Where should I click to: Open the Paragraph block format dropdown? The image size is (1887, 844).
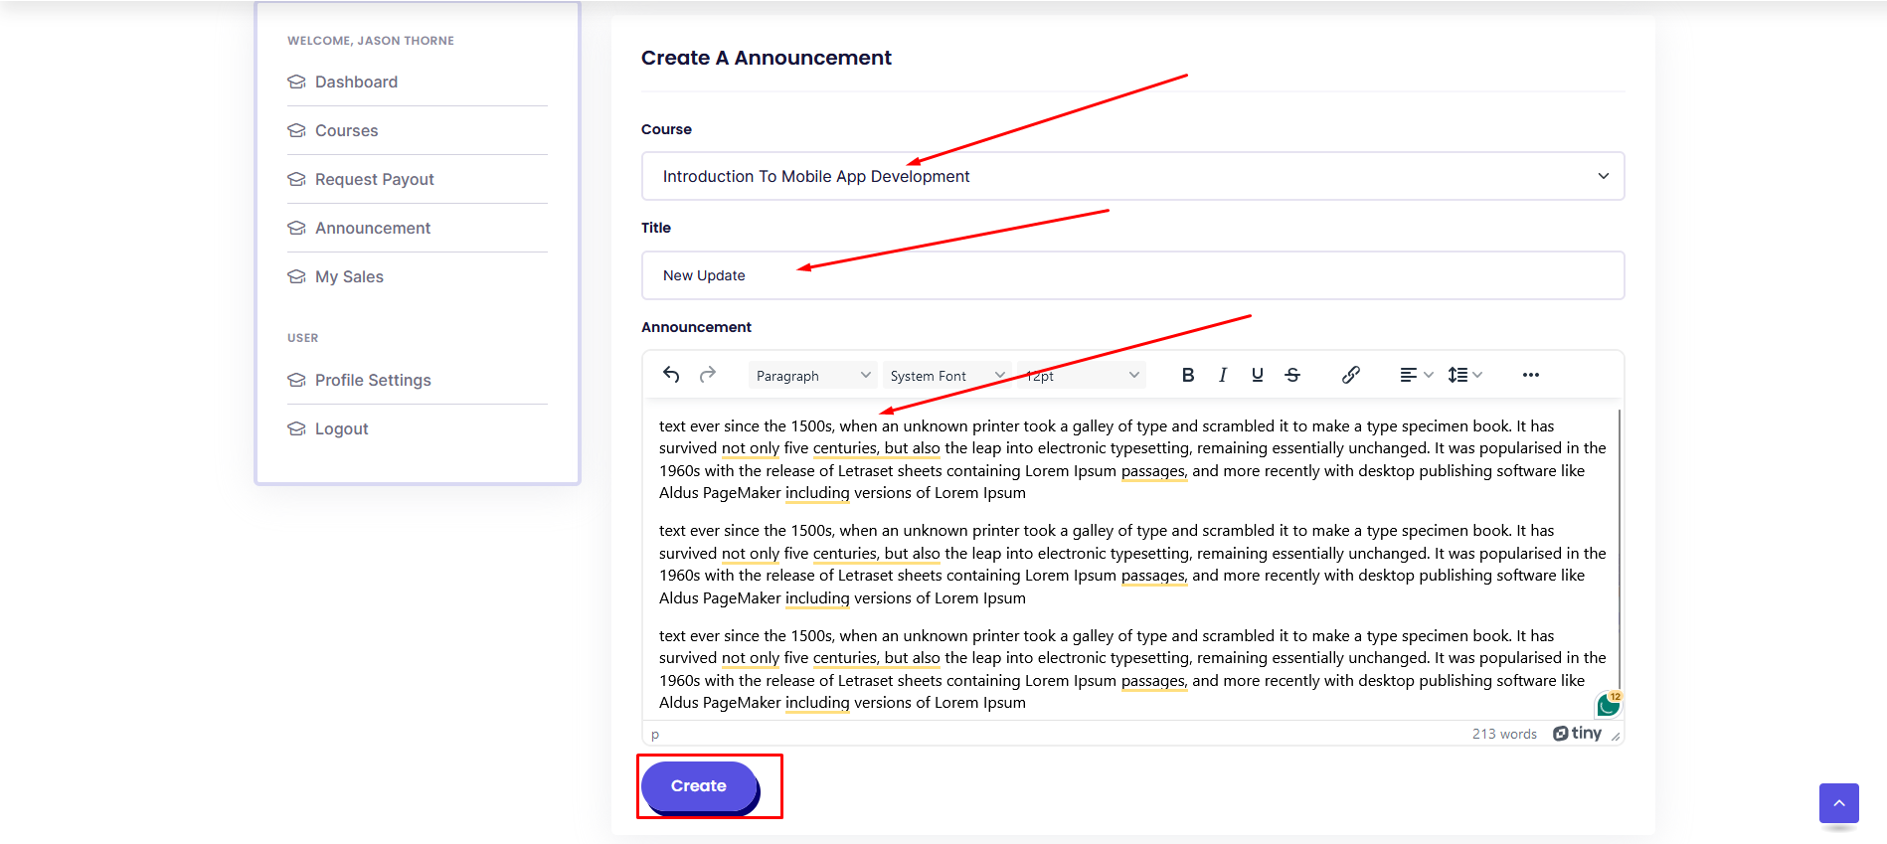coord(812,376)
